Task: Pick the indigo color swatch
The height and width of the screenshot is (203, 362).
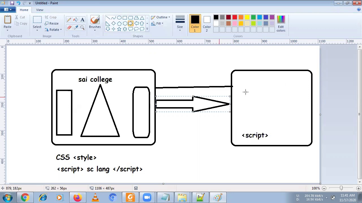Action: coord(266,18)
